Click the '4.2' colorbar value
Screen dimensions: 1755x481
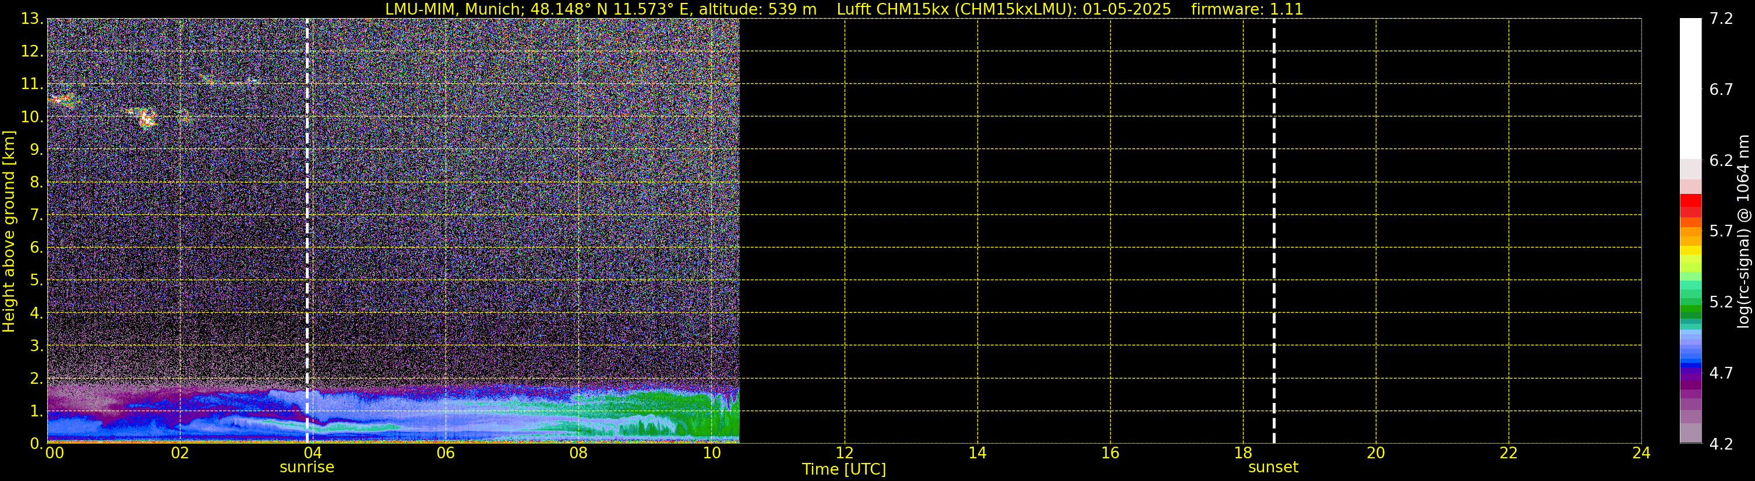(x=1721, y=444)
